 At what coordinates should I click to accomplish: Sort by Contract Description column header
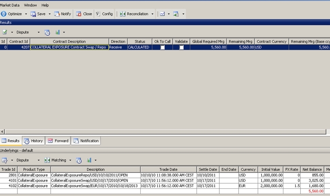pos(69,42)
